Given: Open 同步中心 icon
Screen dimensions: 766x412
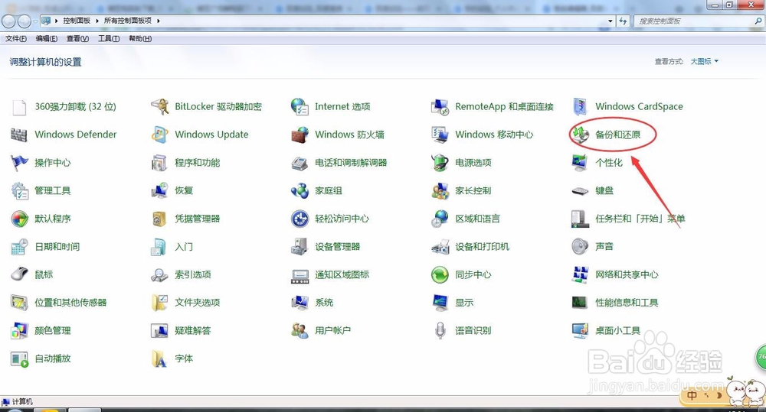Looking at the screenshot, I should [440, 275].
